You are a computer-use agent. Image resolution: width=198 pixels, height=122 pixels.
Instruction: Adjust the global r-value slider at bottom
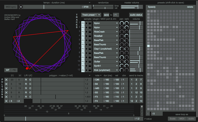(69, 119)
